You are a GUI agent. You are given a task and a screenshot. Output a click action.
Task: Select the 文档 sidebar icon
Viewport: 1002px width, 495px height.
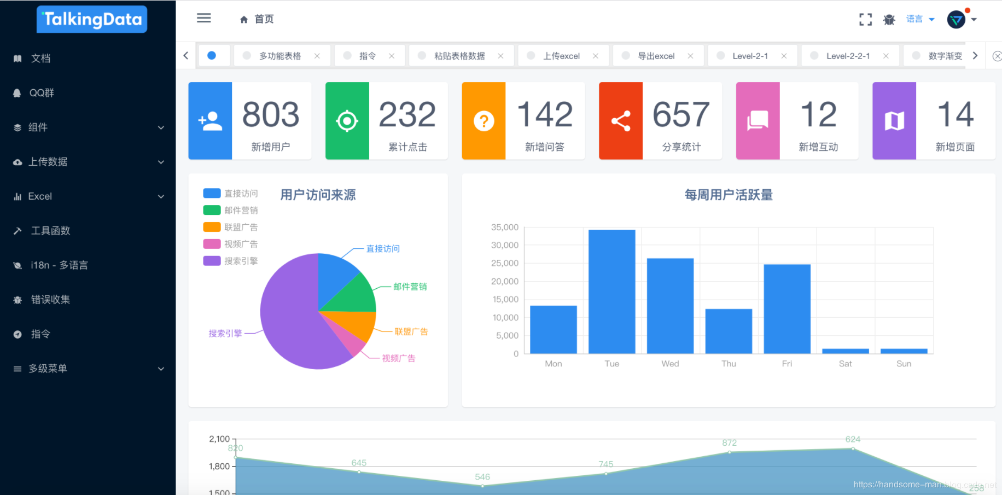click(17, 58)
